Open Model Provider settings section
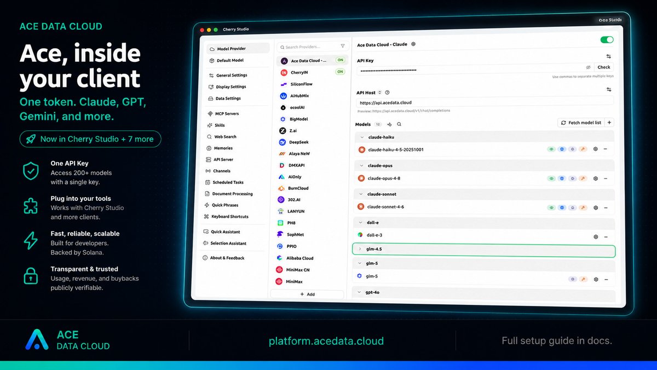 point(238,49)
